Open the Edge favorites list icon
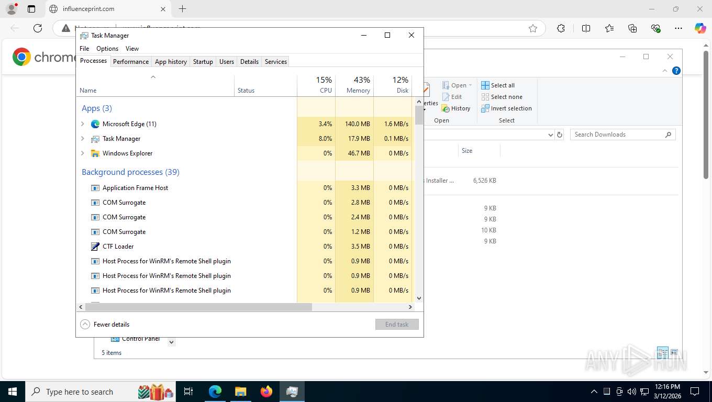Viewport: 712px width, 402px height. click(x=609, y=28)
